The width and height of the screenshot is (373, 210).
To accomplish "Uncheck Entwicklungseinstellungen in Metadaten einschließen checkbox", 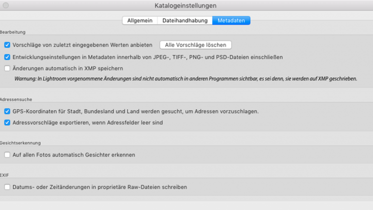I will pyautogui.click(x=7, y=57).
